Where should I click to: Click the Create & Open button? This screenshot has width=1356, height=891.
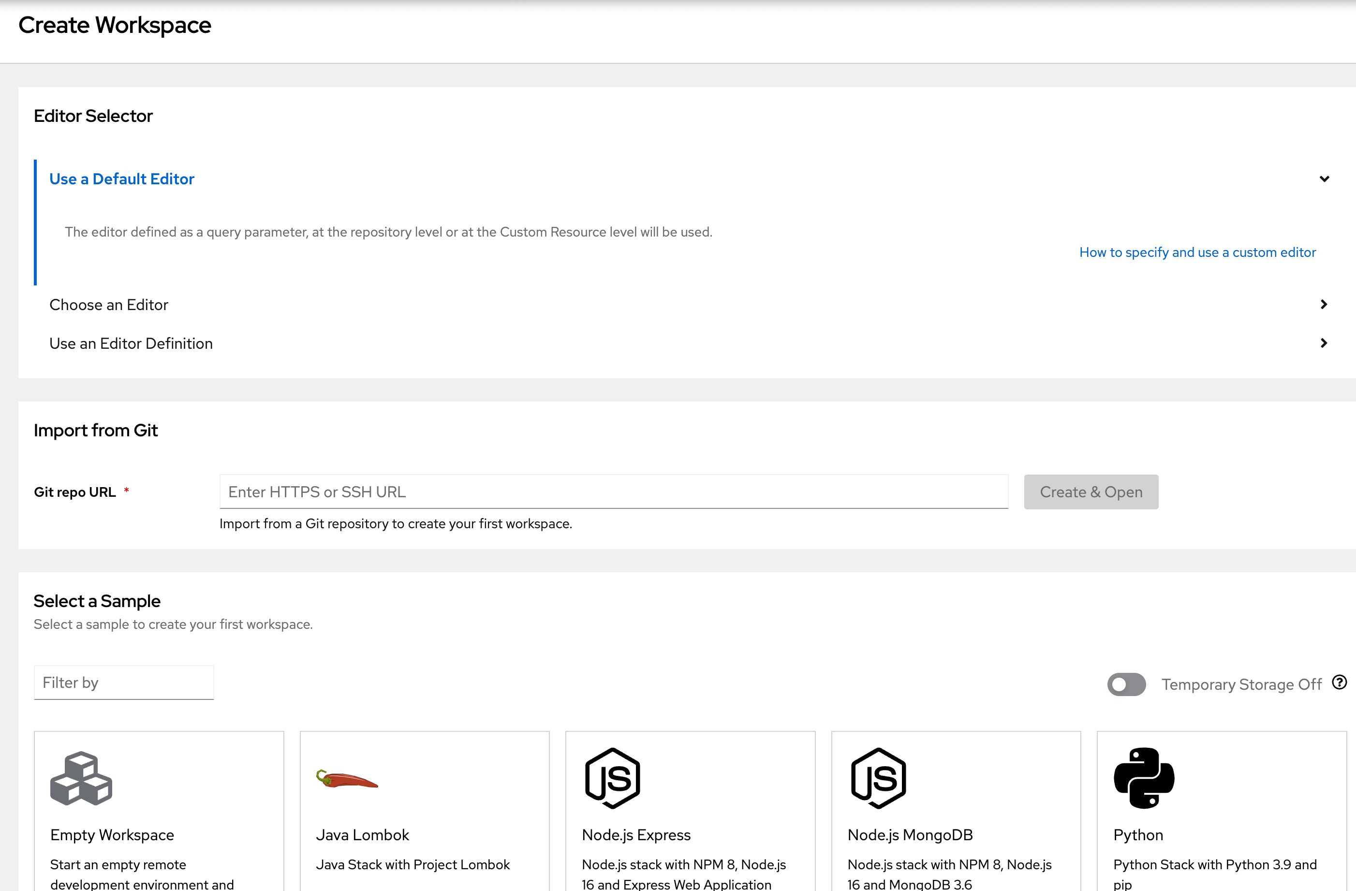[1091, 491]
